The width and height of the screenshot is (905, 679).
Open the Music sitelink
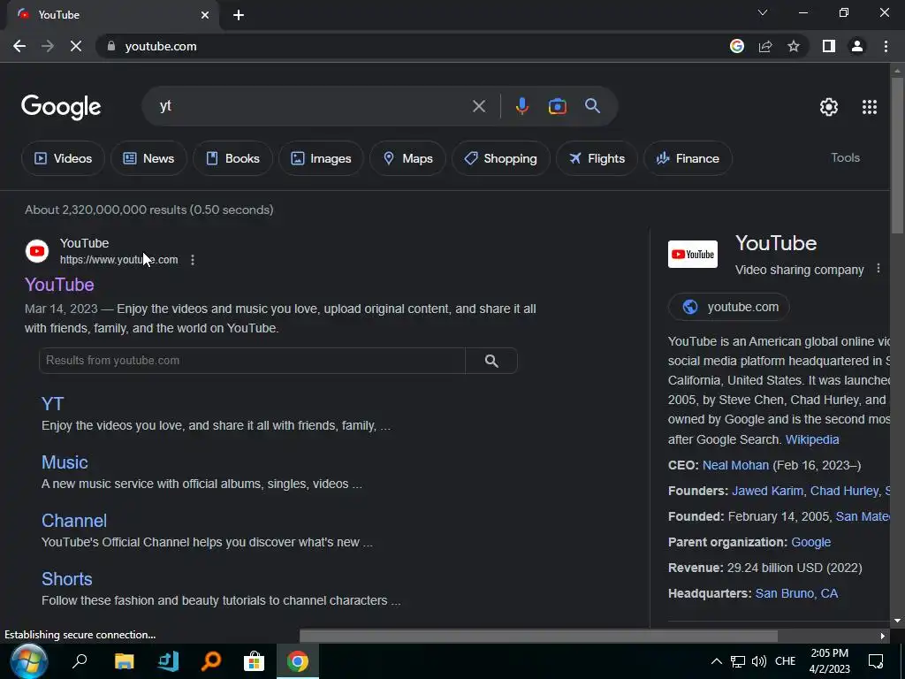(x=65, y=462)
